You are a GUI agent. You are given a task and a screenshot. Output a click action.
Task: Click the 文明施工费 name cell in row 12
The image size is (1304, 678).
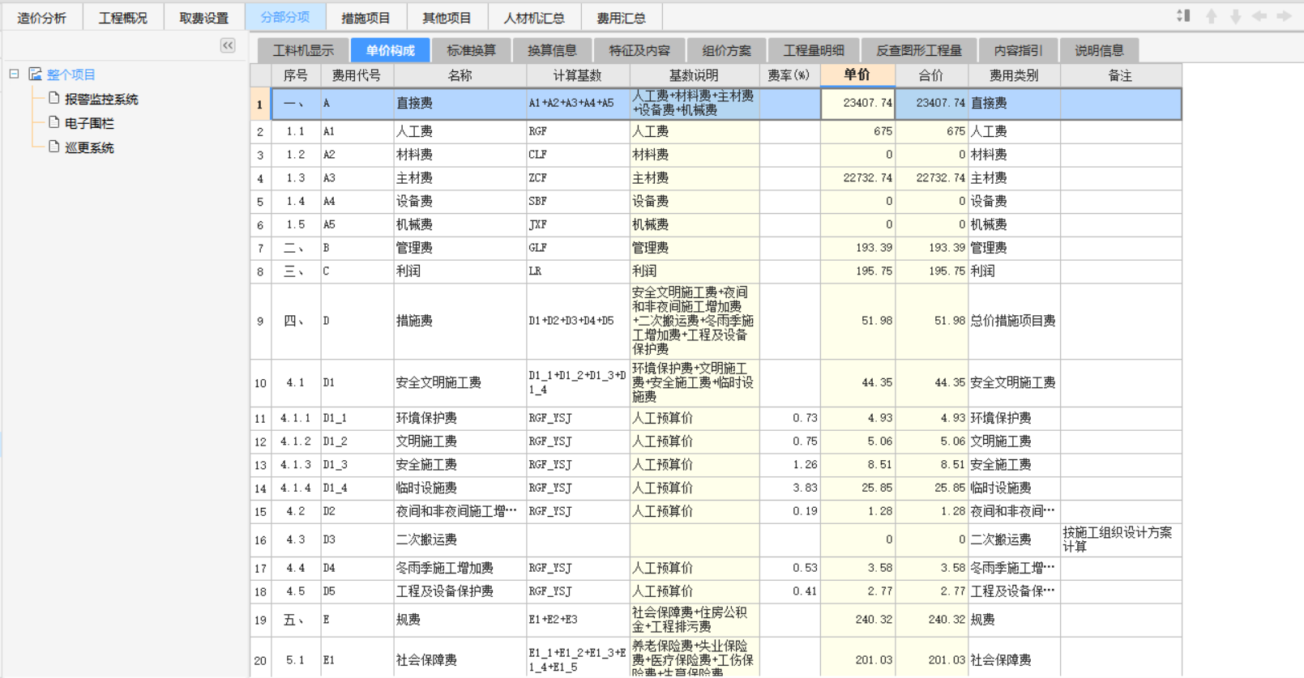tap(460, 441)
